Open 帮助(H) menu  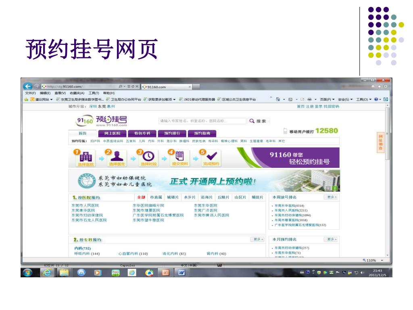pyautogui.click(x=109, y=93)
